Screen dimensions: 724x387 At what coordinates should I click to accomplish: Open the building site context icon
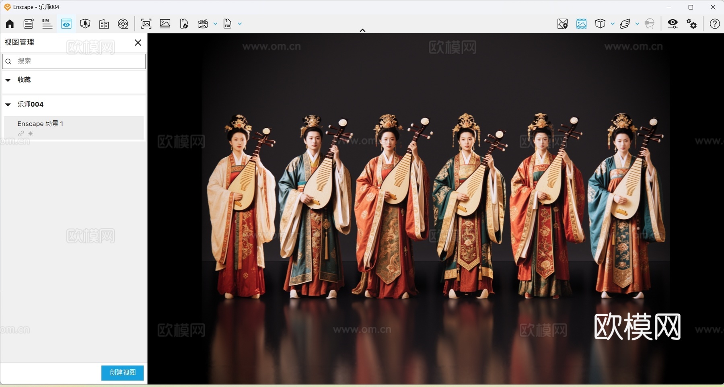(104, 24)
